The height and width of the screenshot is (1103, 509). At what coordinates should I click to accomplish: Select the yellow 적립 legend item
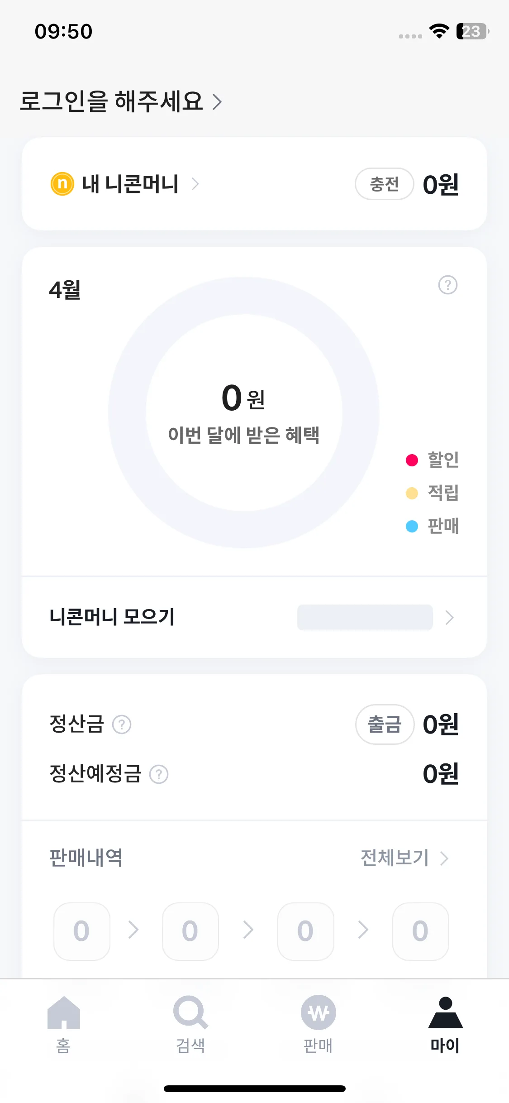pyautogui.click(x=433, y=493)
